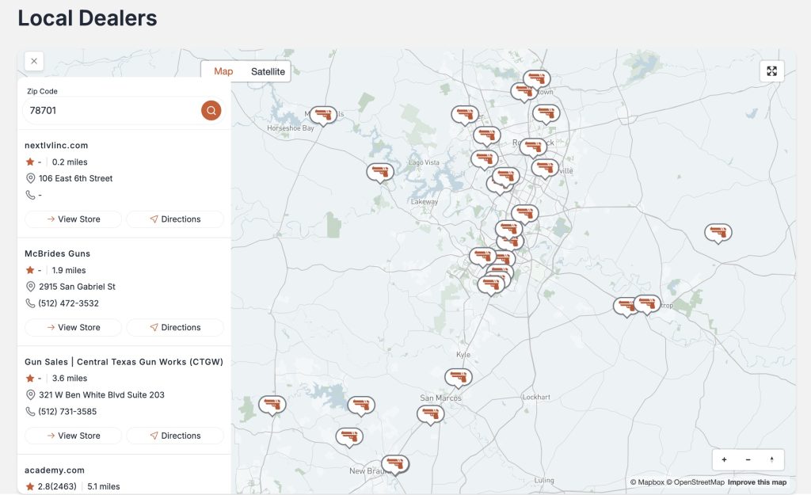Select the Map view tab
This screenshot has width=811, height=495.
(223, 71)
